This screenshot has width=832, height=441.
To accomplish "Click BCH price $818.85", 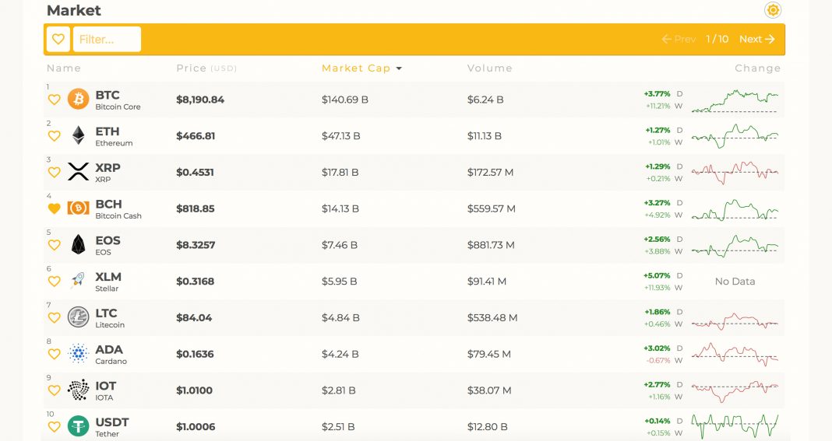I will coord(196,209).
